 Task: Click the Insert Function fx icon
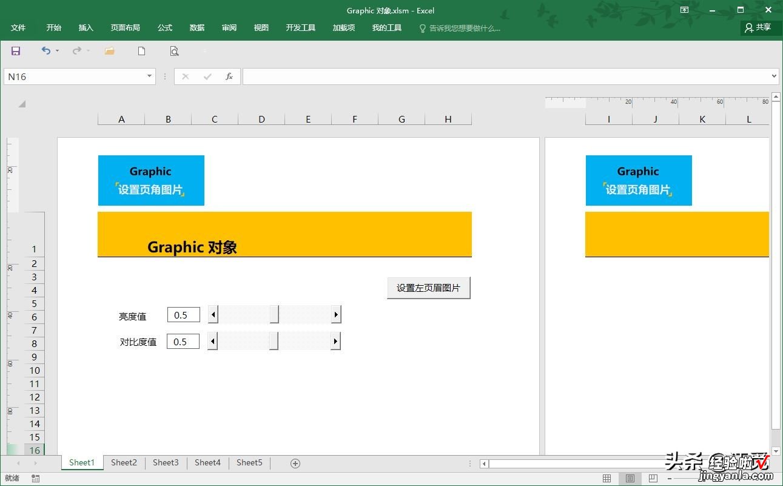pyautogui.click(x=229, y=76)
